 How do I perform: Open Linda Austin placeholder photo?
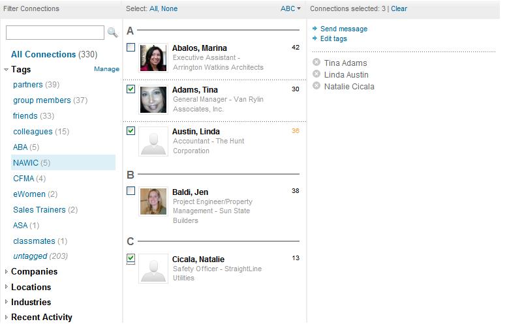[153, 141]
